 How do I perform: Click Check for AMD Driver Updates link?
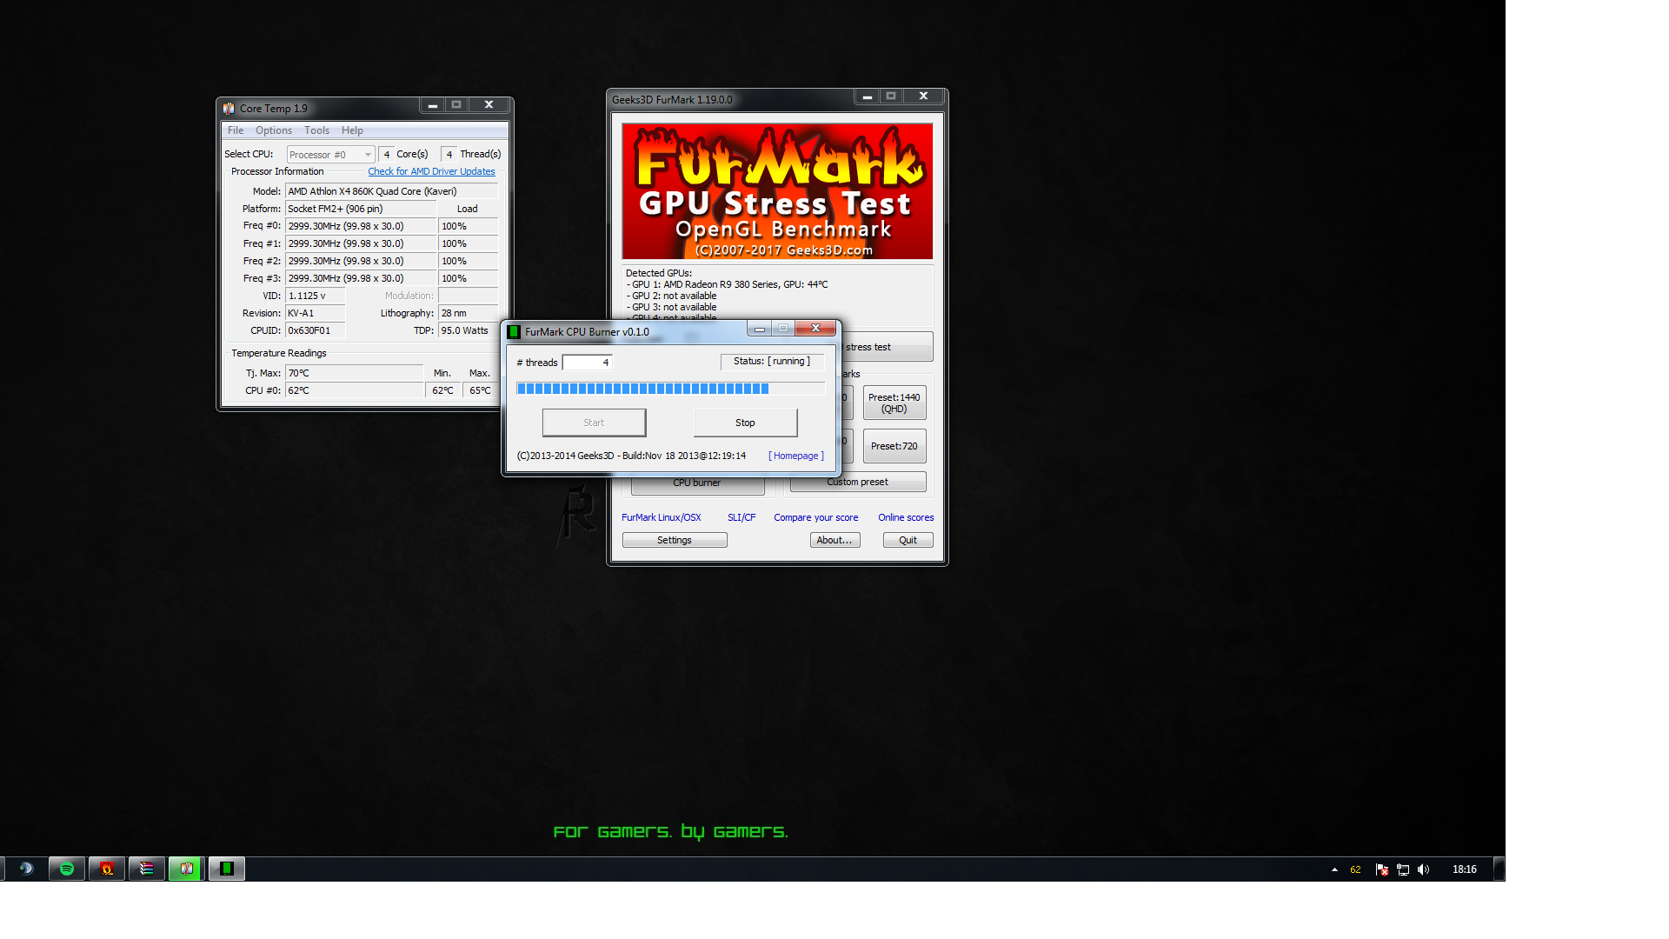pyautogui.click(x=431, y=172)
